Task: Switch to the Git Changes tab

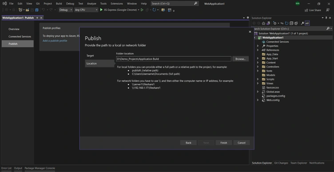Action: (x=281, y=163)
